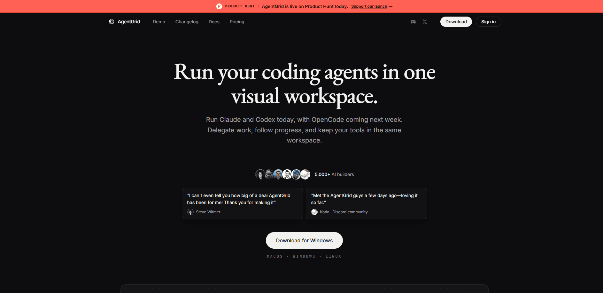Click the Sign in button
The image size is (603, 293).
coord(488,22)
